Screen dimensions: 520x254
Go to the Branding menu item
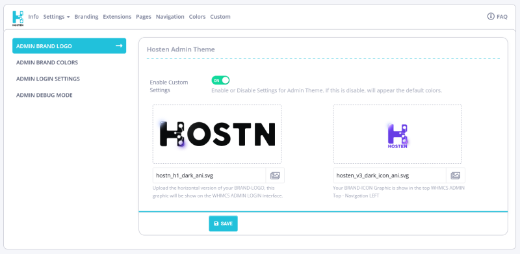tap(86, 17)
